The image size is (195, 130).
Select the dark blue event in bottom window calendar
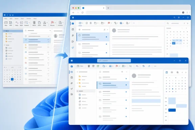[x=172, y=110]
